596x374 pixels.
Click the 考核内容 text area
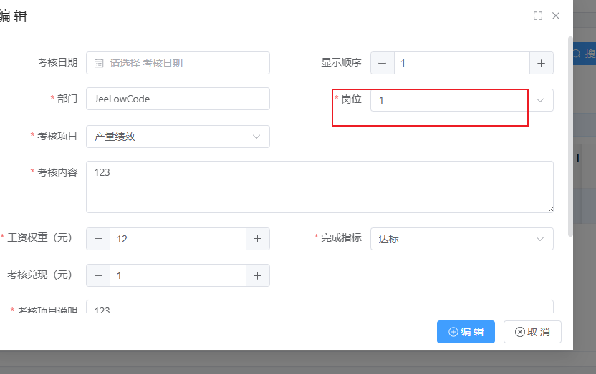(x=319, y=187)
